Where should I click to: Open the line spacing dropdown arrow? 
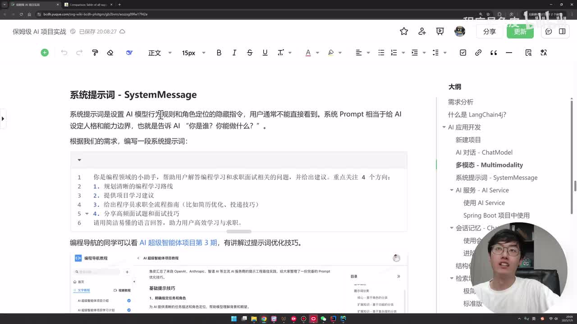(x=445, y=53)
